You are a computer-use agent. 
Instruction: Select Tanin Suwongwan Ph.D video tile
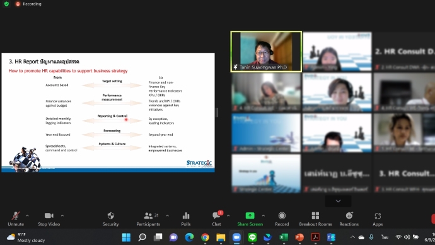(x=266, y=52)
